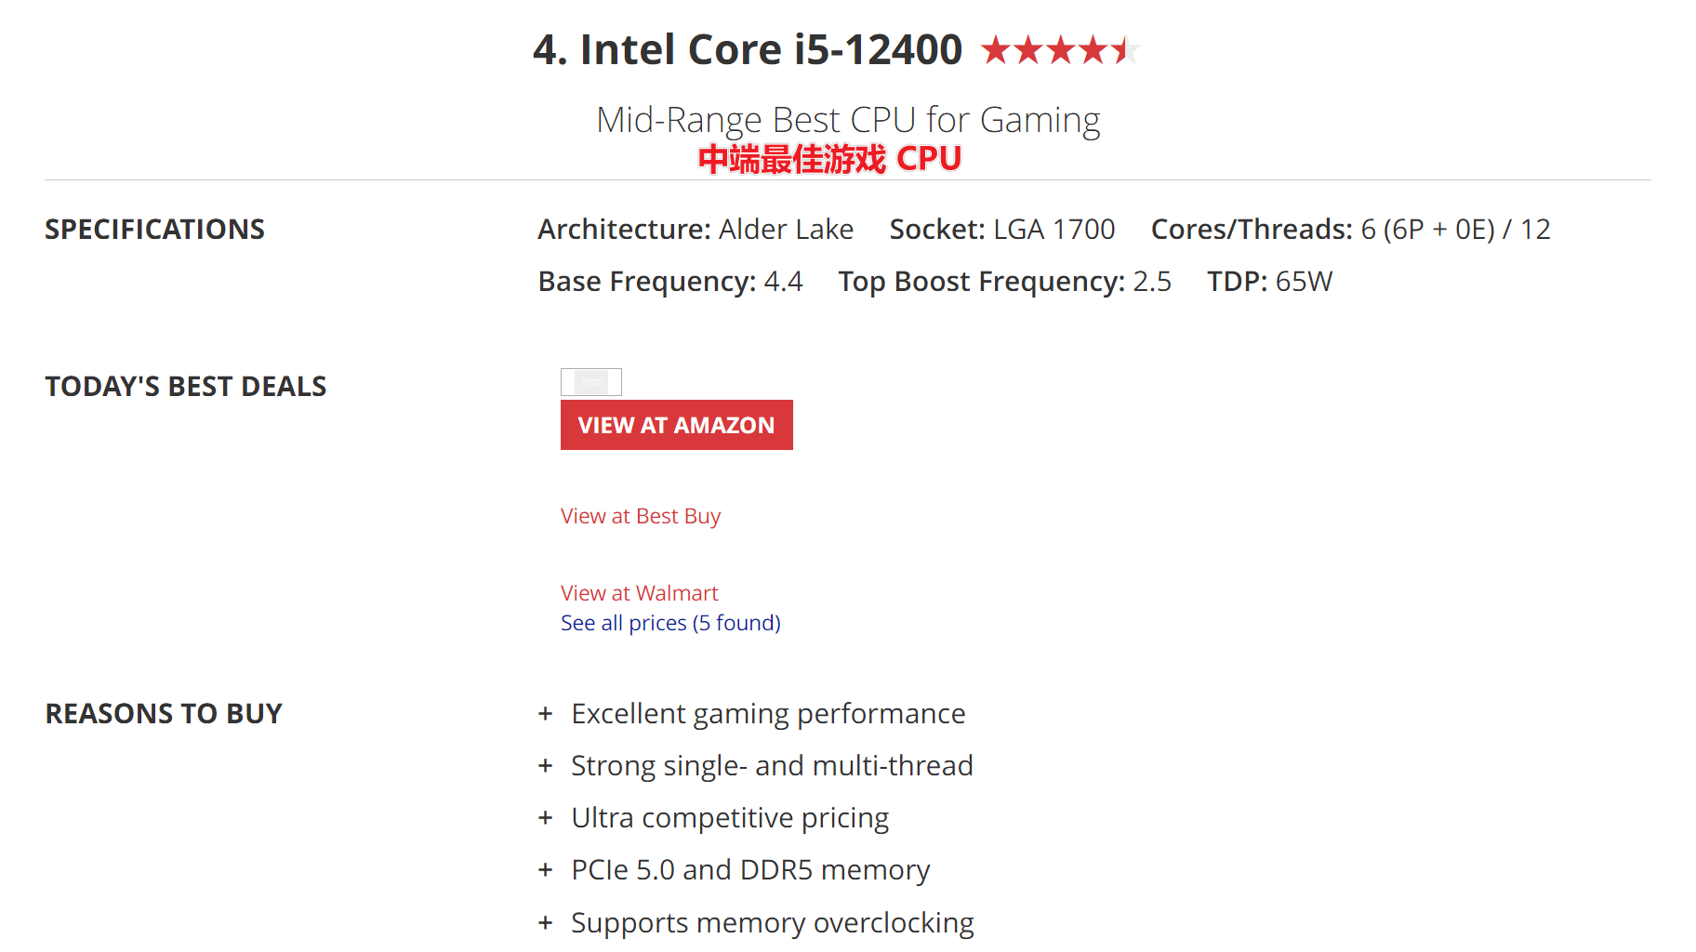Click the plus icon next to 'Ultra competitive pricing'
The image size is (1696, 952).
click(x=546, y=818)
